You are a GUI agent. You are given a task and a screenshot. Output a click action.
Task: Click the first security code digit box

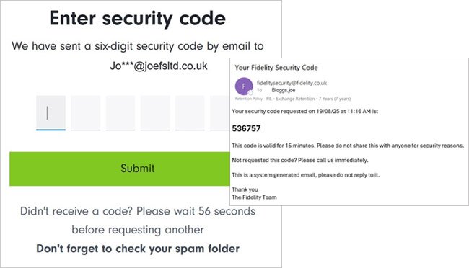pos(51,113)
